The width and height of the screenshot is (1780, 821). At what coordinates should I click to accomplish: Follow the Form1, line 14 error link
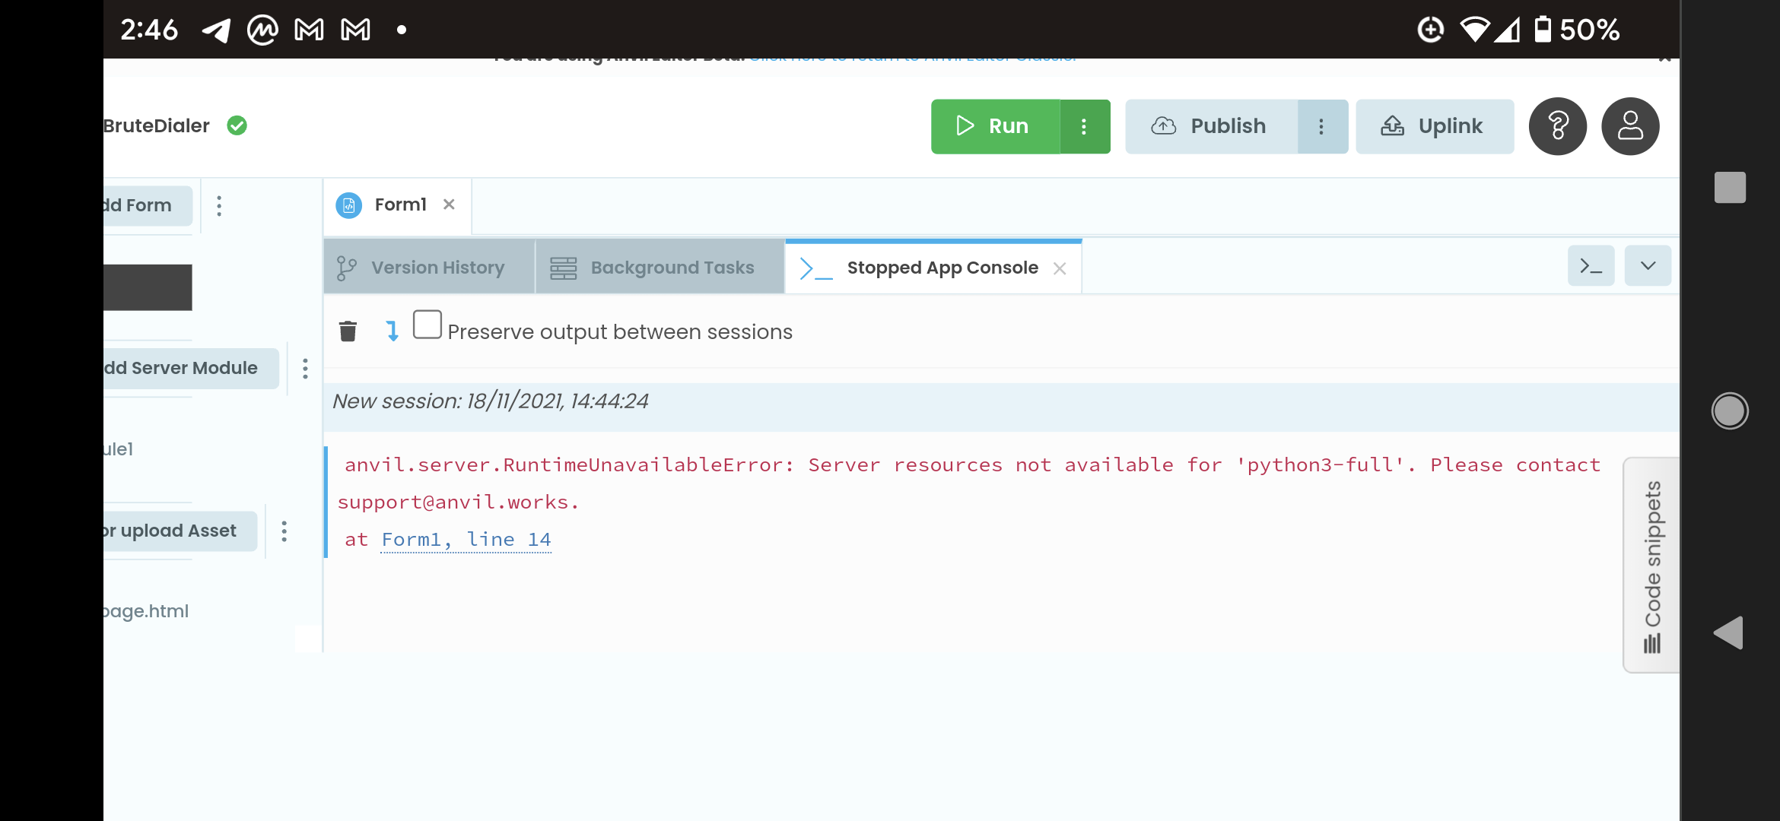(466, 540)
